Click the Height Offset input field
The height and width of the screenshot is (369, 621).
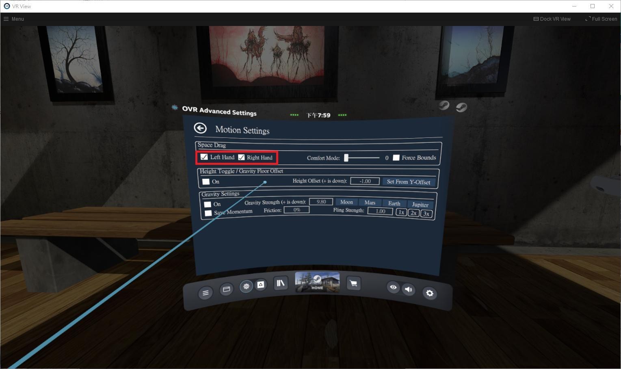(364, 181)
